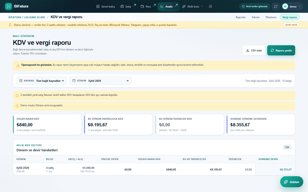Open the sliders settings icon in top bar
This screenshot has height=192, width=308.
pos(210,6)
